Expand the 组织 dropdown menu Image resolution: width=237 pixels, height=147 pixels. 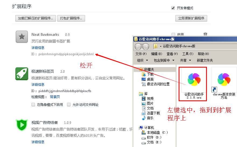142,60
